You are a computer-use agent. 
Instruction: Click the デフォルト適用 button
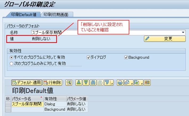[27, 83]
